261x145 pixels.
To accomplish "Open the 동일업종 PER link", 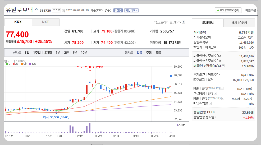I will pos(204,112).
